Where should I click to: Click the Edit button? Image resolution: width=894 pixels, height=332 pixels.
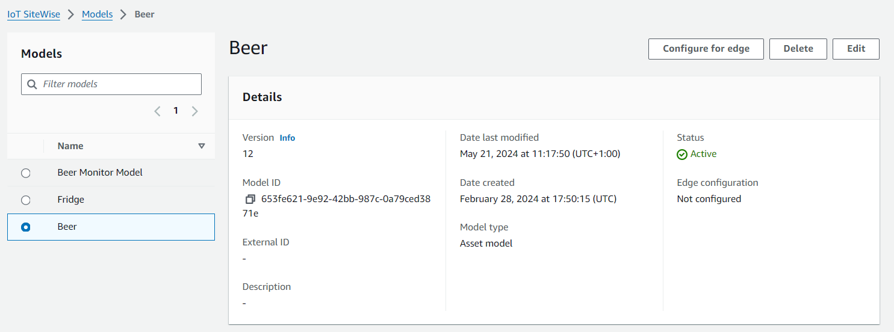pyautogui.click(x=856, y=49)
